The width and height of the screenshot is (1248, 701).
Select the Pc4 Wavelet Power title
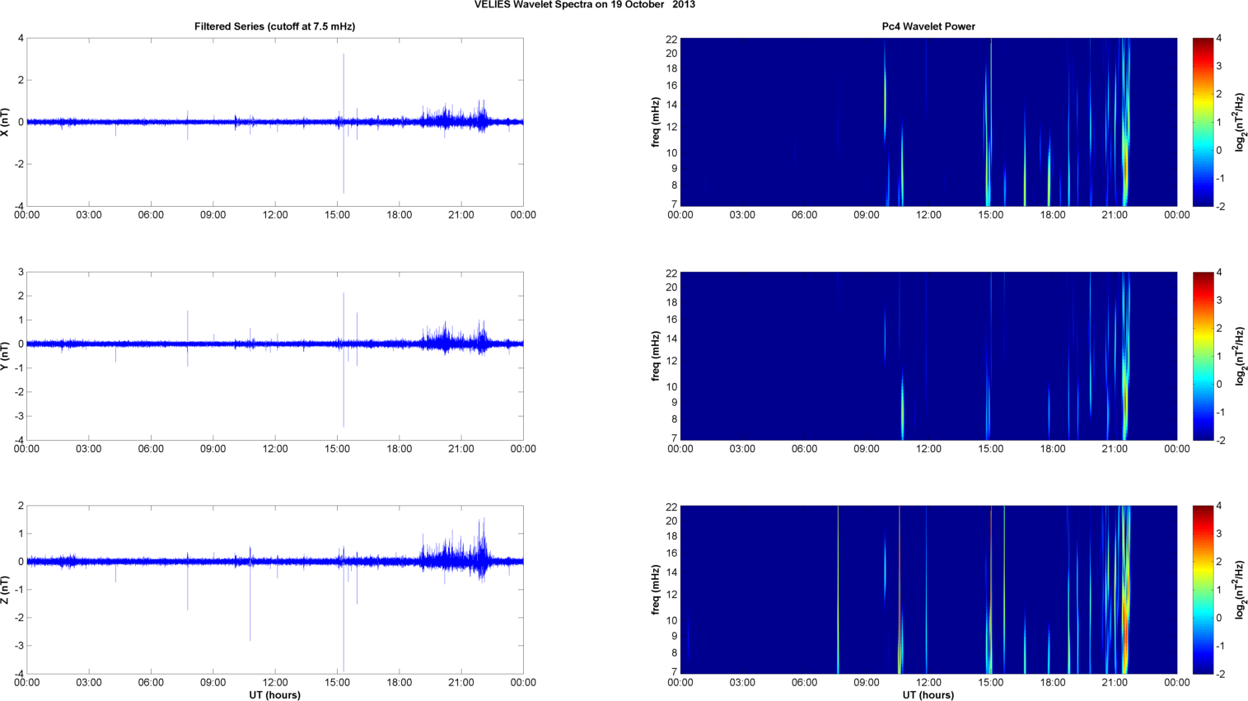[x=928, y=26]
